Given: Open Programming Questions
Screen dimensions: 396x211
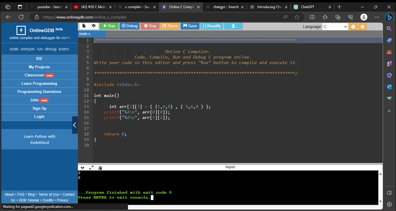Looking at the screenshot, I should coord(39,91).
